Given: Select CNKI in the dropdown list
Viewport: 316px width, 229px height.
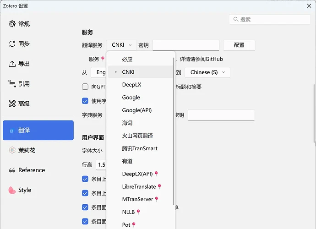Looking at the screenshot, I should (x=140, y=72).
